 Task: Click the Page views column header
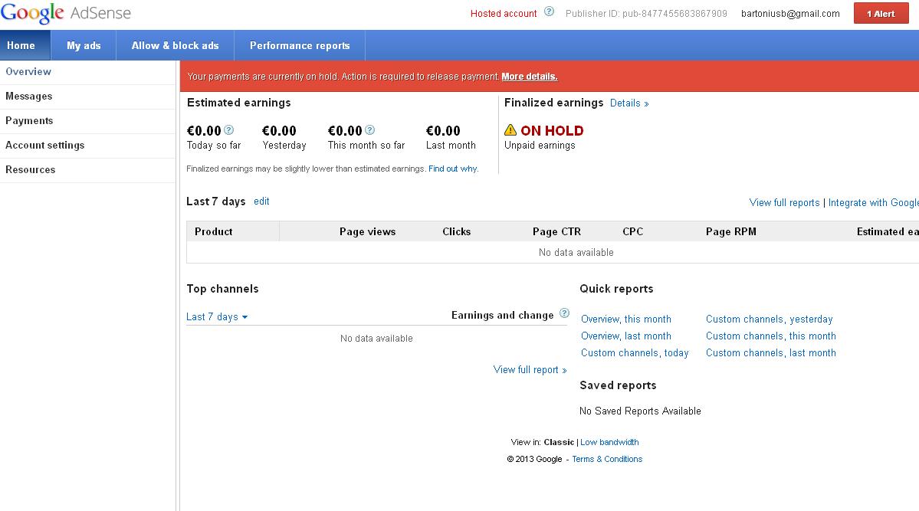(367, 231)
